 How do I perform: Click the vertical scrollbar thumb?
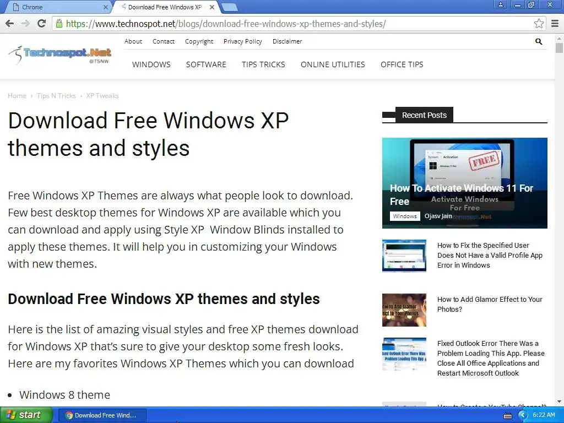coord(559,48)
